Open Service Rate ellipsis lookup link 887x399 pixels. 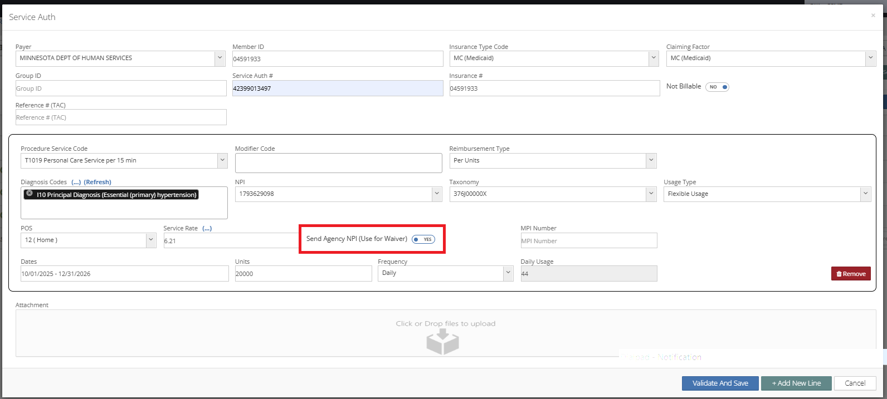[x=207, y=228]
